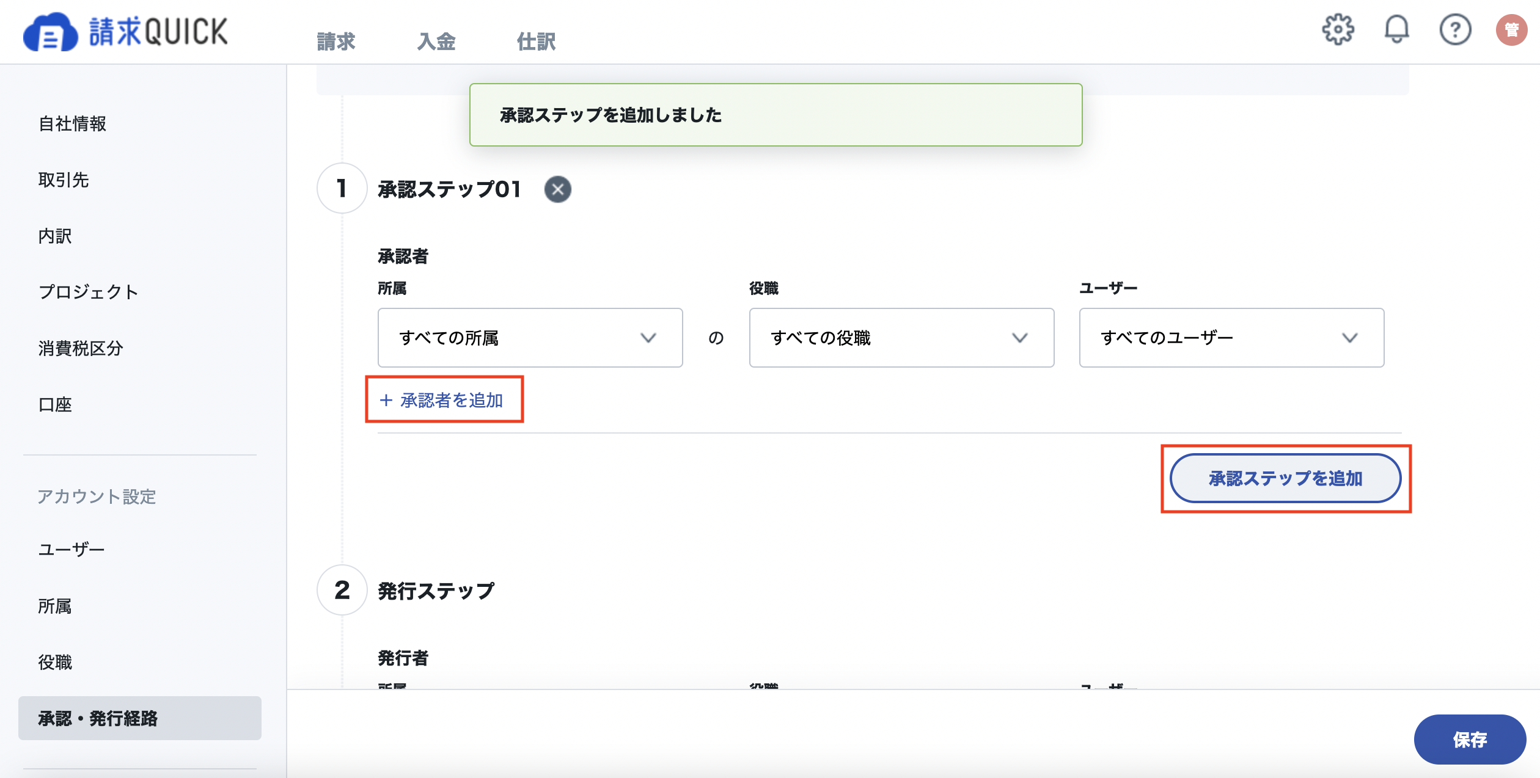Image resolution: width=1540 pixels, height=778 pixels.
Task: Open the help question mark icon
Action: pos(1455,29)
